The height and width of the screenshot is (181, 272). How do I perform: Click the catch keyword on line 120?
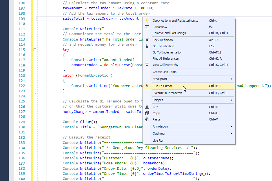tap(68, 75)
